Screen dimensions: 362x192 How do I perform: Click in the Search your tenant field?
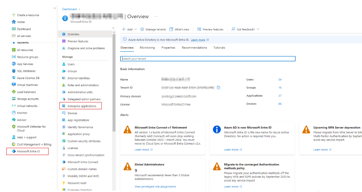[208, 59]
